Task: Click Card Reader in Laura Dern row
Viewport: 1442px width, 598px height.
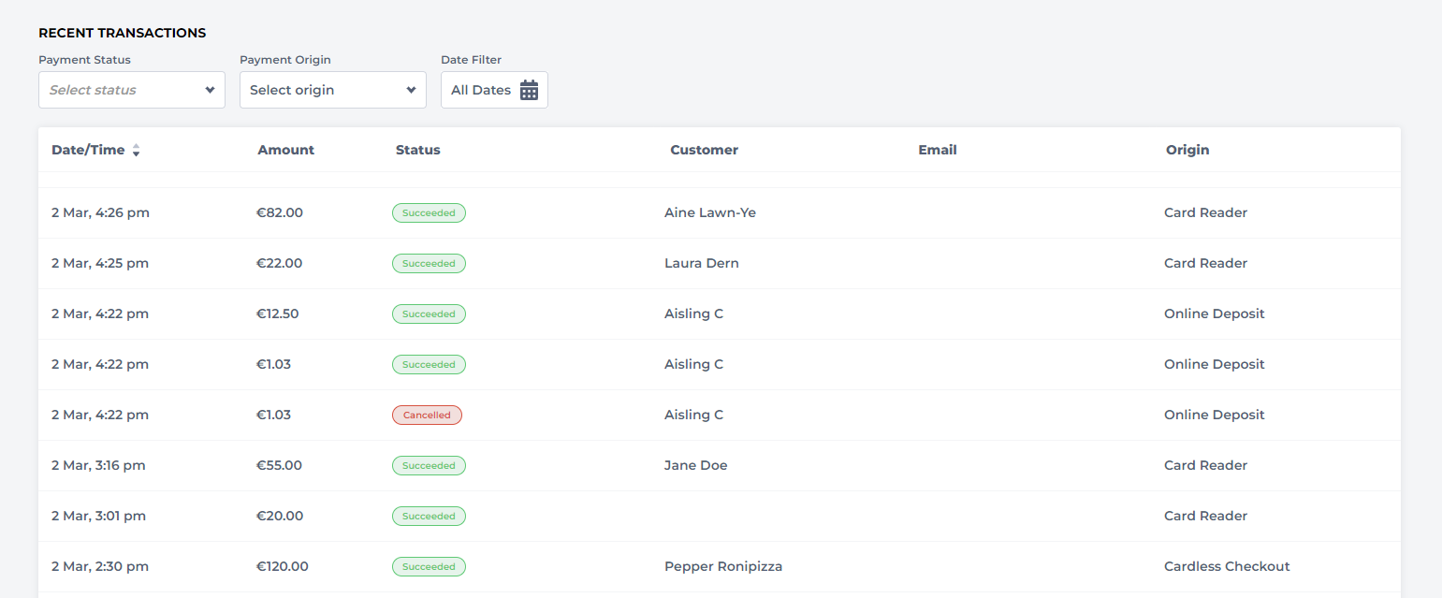Action: coord(1205,263)
